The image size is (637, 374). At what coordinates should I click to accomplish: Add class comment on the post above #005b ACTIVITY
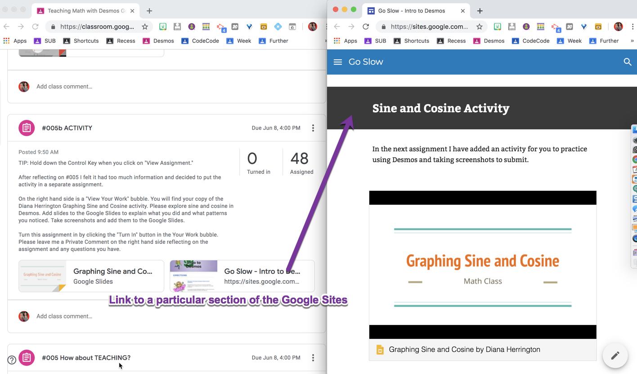click(64, 87)
